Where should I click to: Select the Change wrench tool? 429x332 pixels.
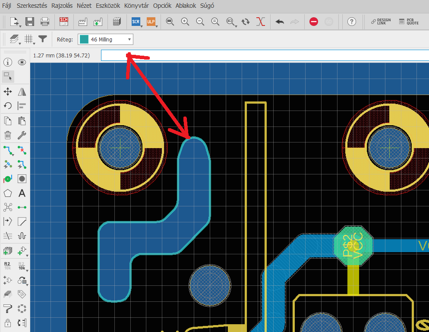[22, 135]
